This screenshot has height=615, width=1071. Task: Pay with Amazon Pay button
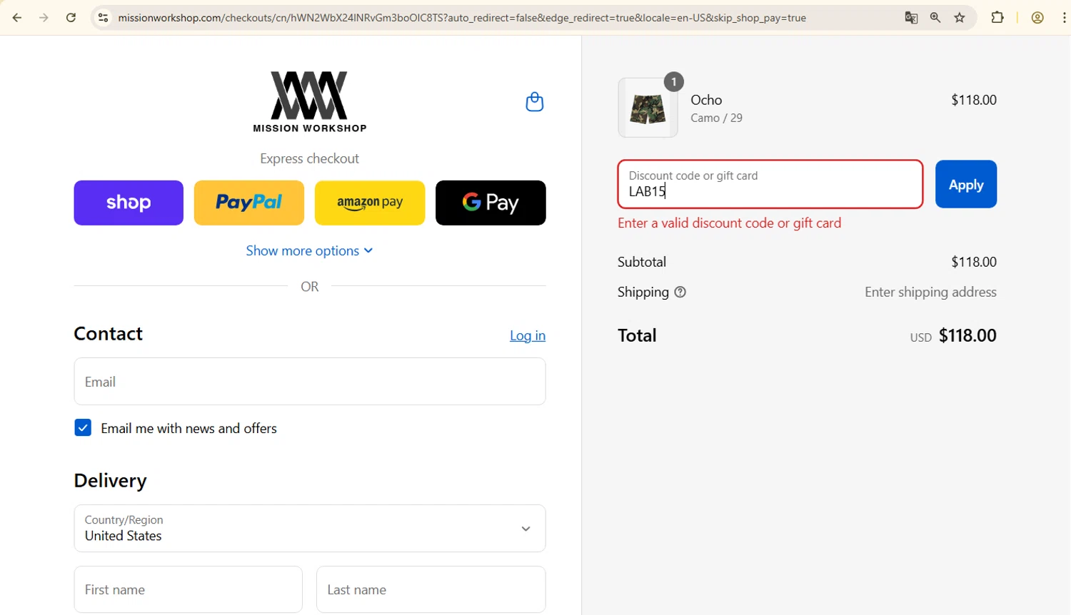[x=370, y=203]
